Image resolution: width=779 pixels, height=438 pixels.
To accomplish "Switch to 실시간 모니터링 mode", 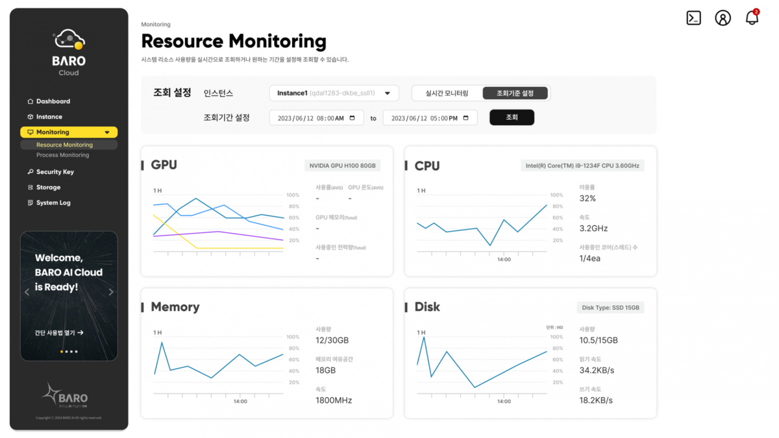I will (x=447, y=93).
